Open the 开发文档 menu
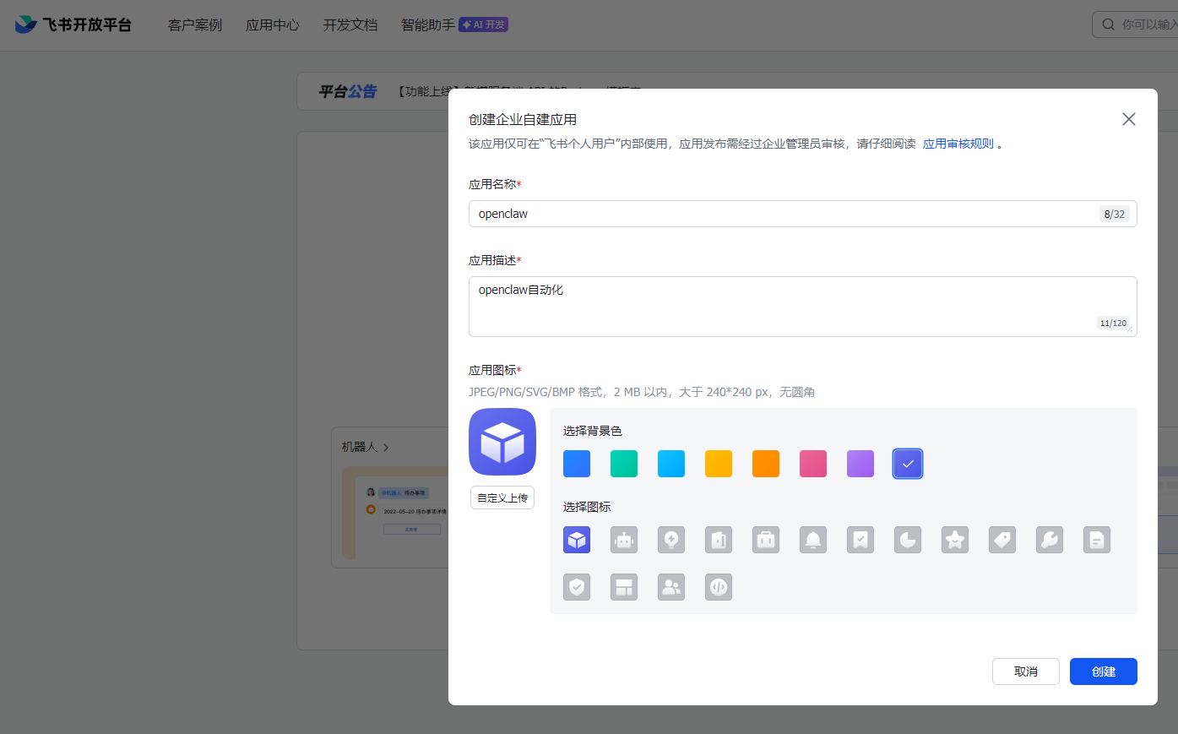1178x734 pixels. tap(350, 24)
